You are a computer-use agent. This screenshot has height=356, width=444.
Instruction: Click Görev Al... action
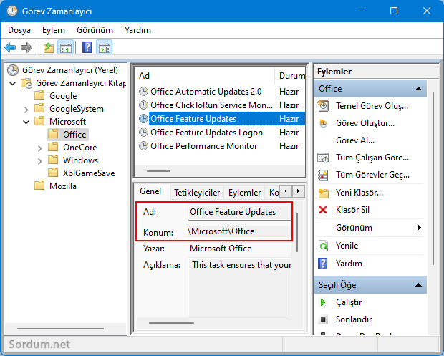pos(355,140)
